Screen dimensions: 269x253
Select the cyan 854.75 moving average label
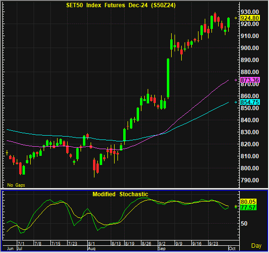(x=250, y=102)
